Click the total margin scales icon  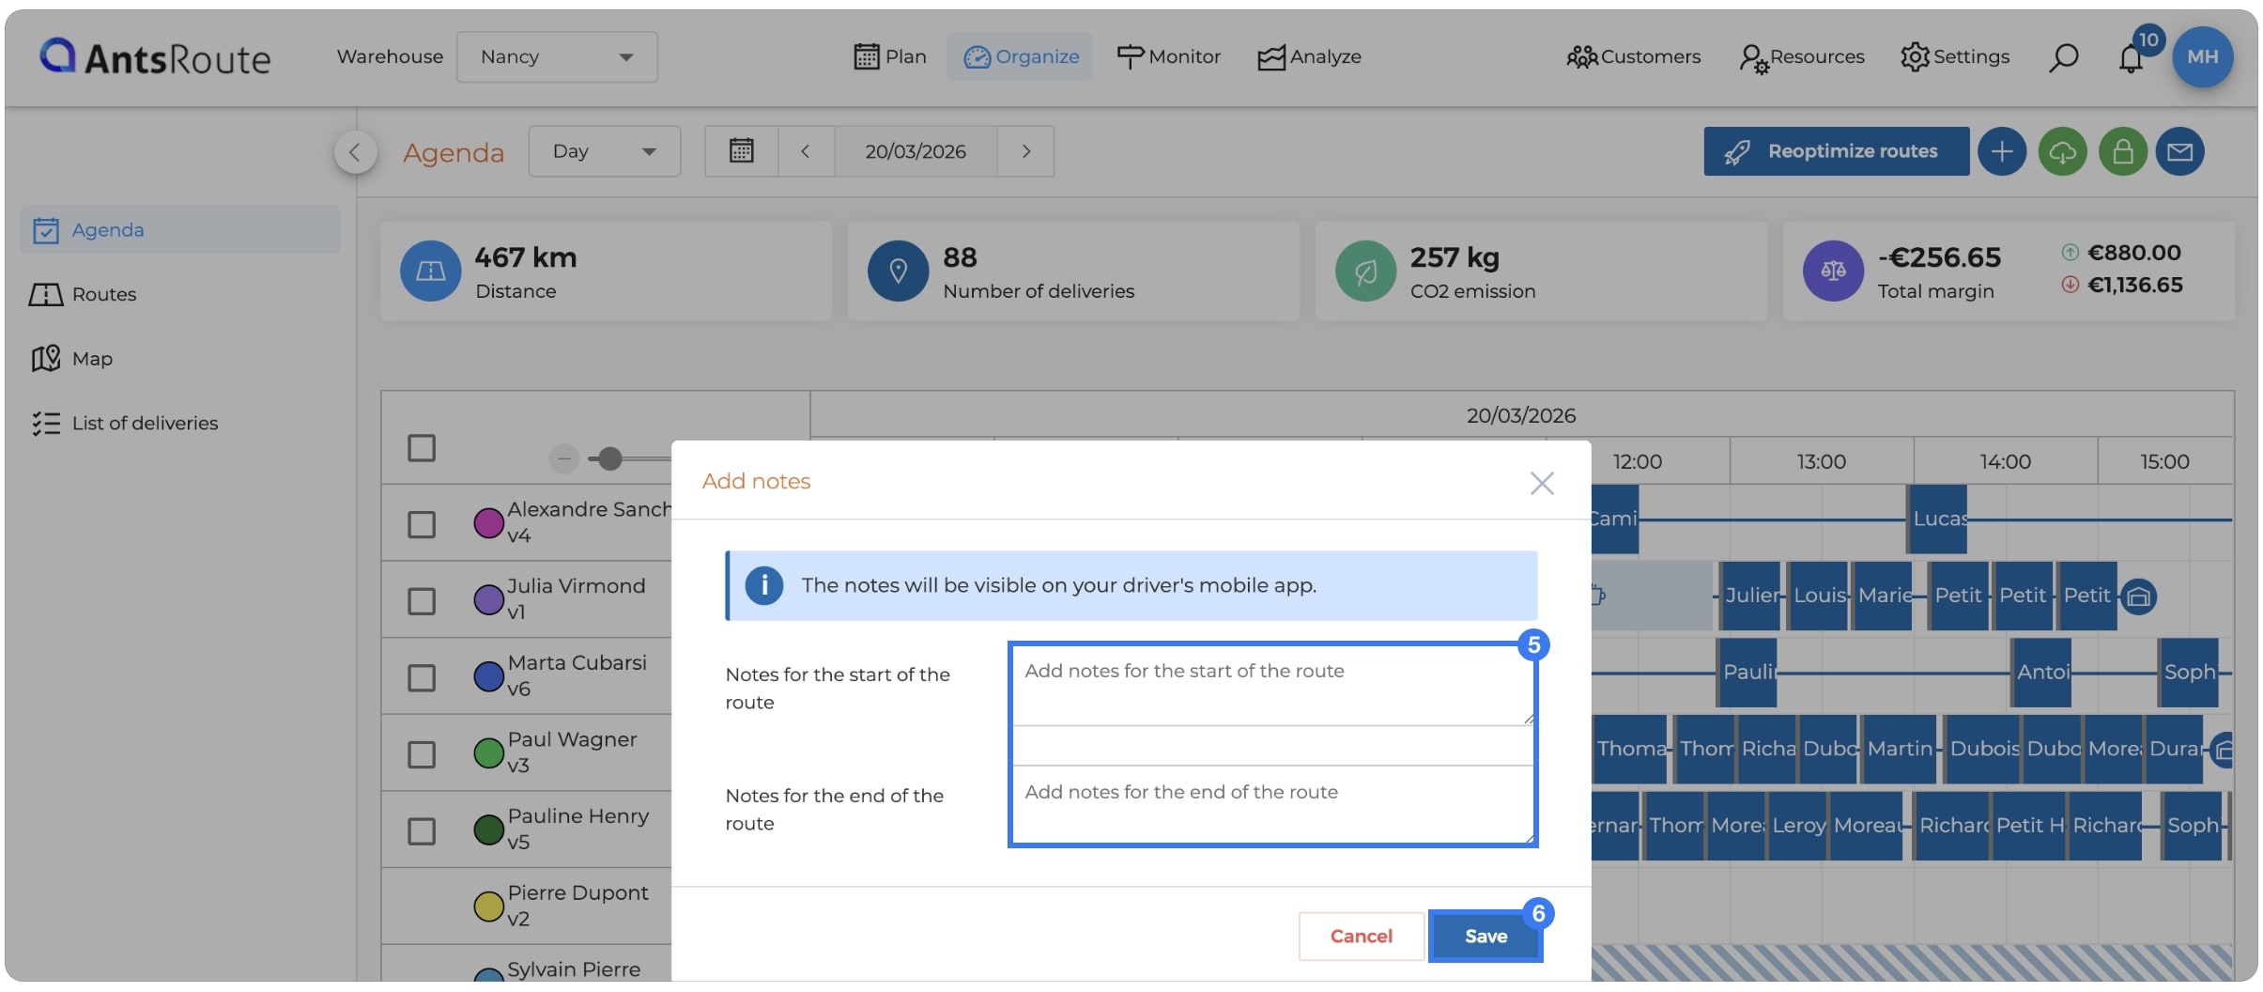tap(1833, 271)
